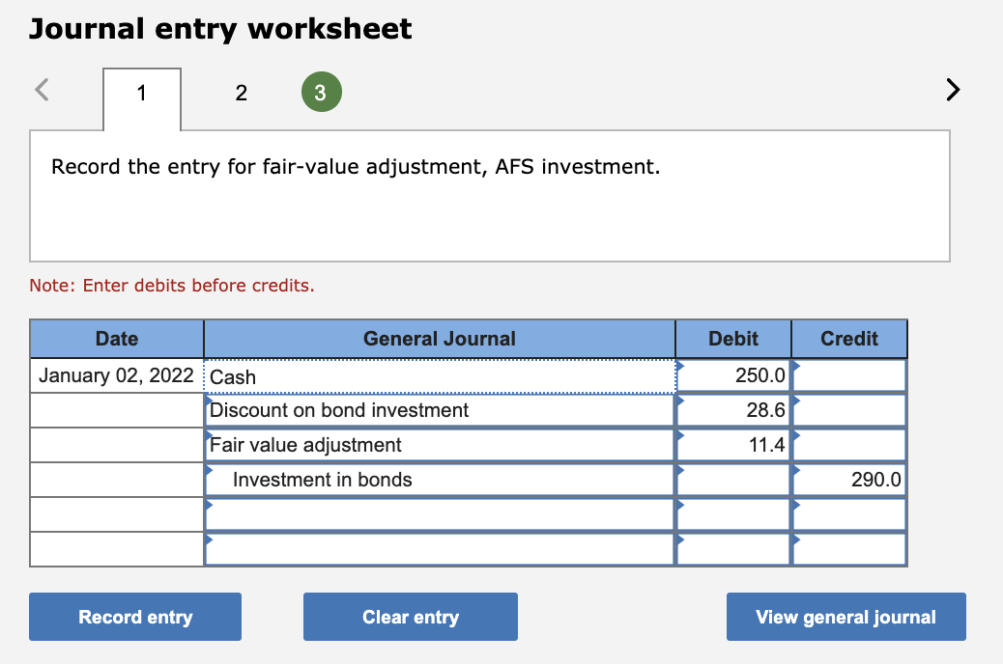Switch to entry tab 1
The height and width of the screenshot is (664, 1003).
[141, 94]
